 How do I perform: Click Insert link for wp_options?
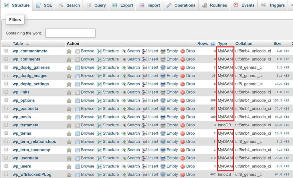click(x=153, y=100)
